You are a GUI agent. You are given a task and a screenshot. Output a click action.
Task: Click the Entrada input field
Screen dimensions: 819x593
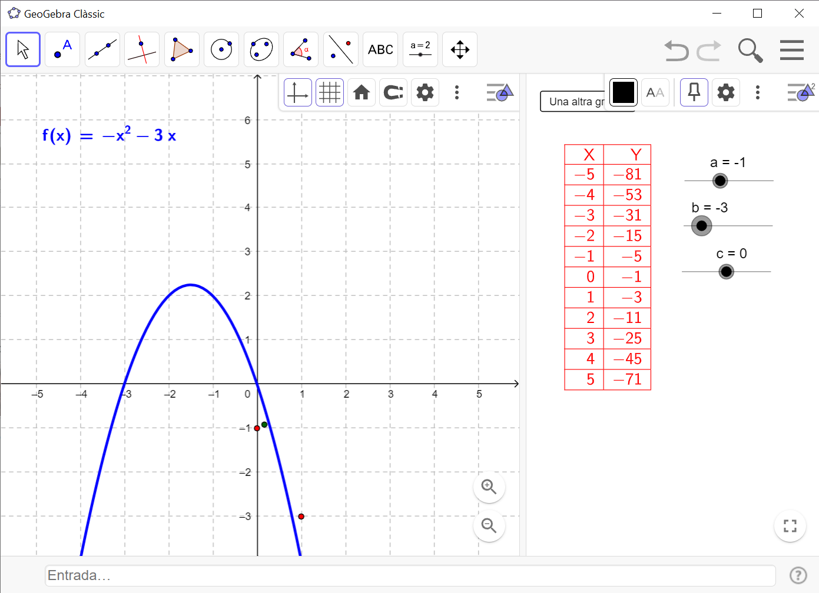click(410, 575)
